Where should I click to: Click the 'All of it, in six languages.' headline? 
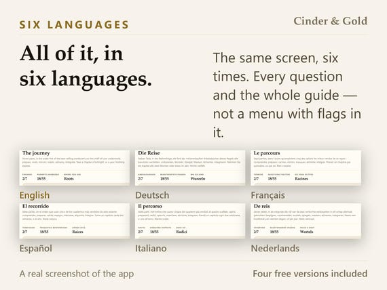86,66
